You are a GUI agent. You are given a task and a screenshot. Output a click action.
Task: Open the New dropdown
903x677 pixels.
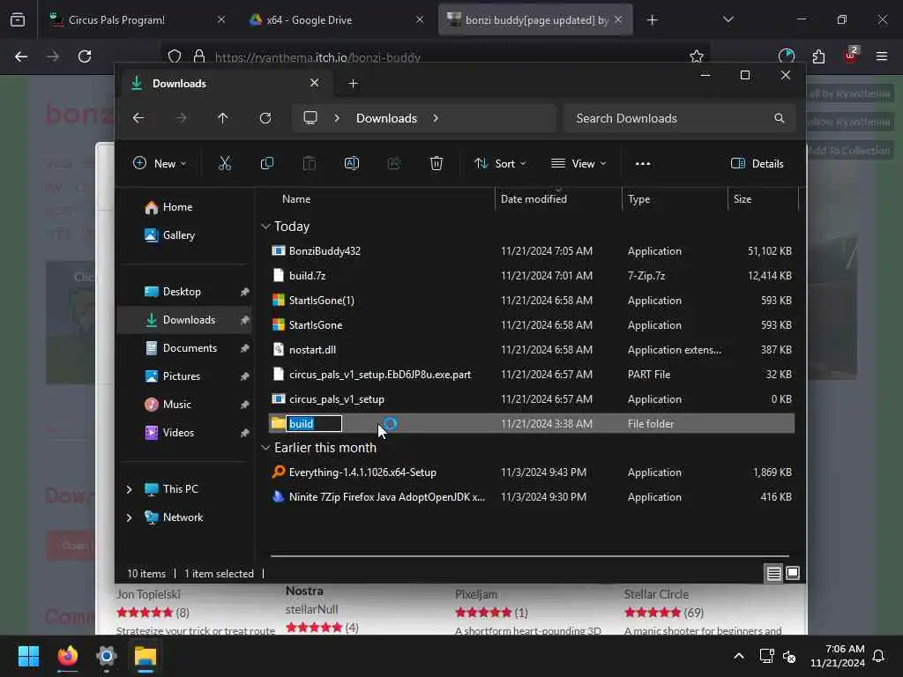tap(160, 163)
